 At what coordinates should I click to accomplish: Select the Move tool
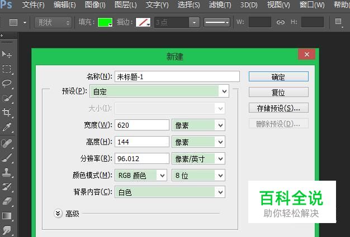click(x=7, y=54)
